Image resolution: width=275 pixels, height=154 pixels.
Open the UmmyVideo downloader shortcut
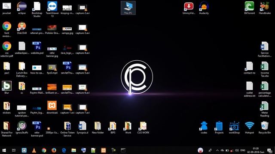click(189, 8)
